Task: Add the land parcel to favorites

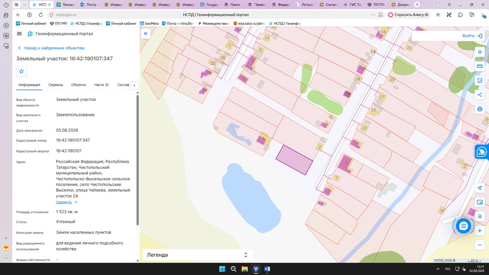Action: coord(22,71)
